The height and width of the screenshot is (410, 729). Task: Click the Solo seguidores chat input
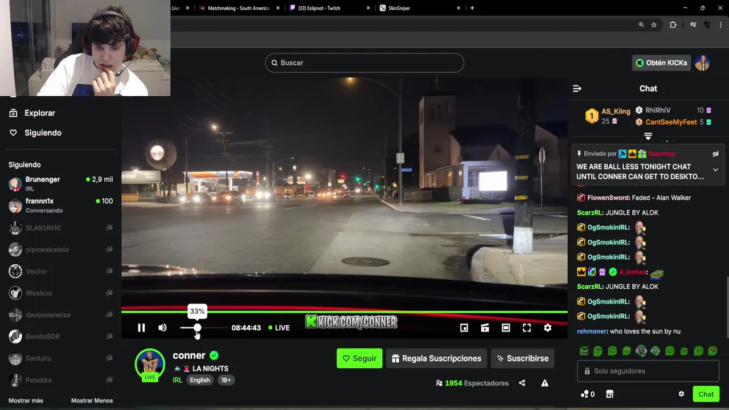[x=648, y=371]
